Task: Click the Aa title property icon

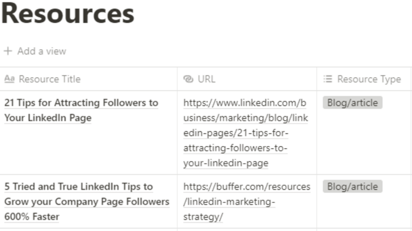Action: tap(9, 79)
